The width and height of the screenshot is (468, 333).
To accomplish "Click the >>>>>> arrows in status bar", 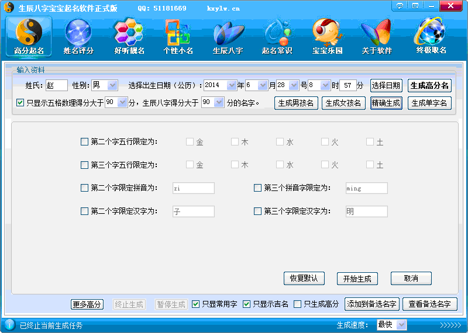I will (x=450, y=325).
